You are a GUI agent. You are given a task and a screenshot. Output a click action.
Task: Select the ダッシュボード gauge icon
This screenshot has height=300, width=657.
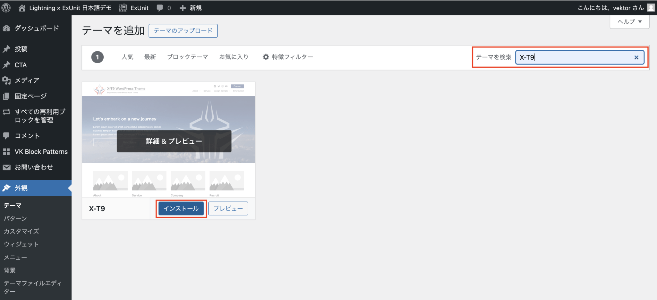pos(6,28)
